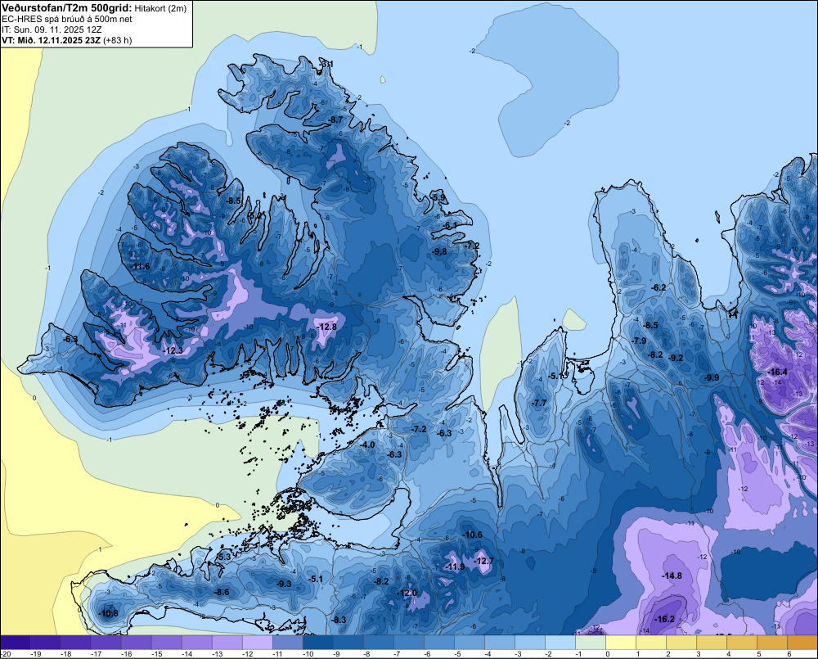Click the '-8.3' temperature value

coord(339,620)
